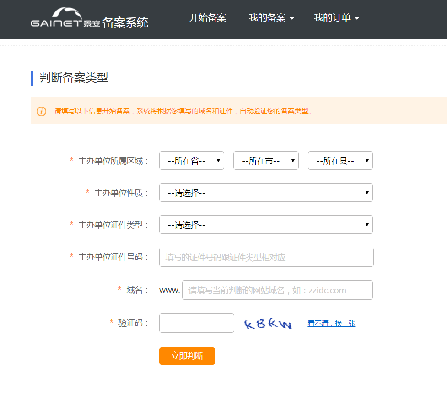
Task: Open the 开始备案 navigation item
Action: (208, 18)
